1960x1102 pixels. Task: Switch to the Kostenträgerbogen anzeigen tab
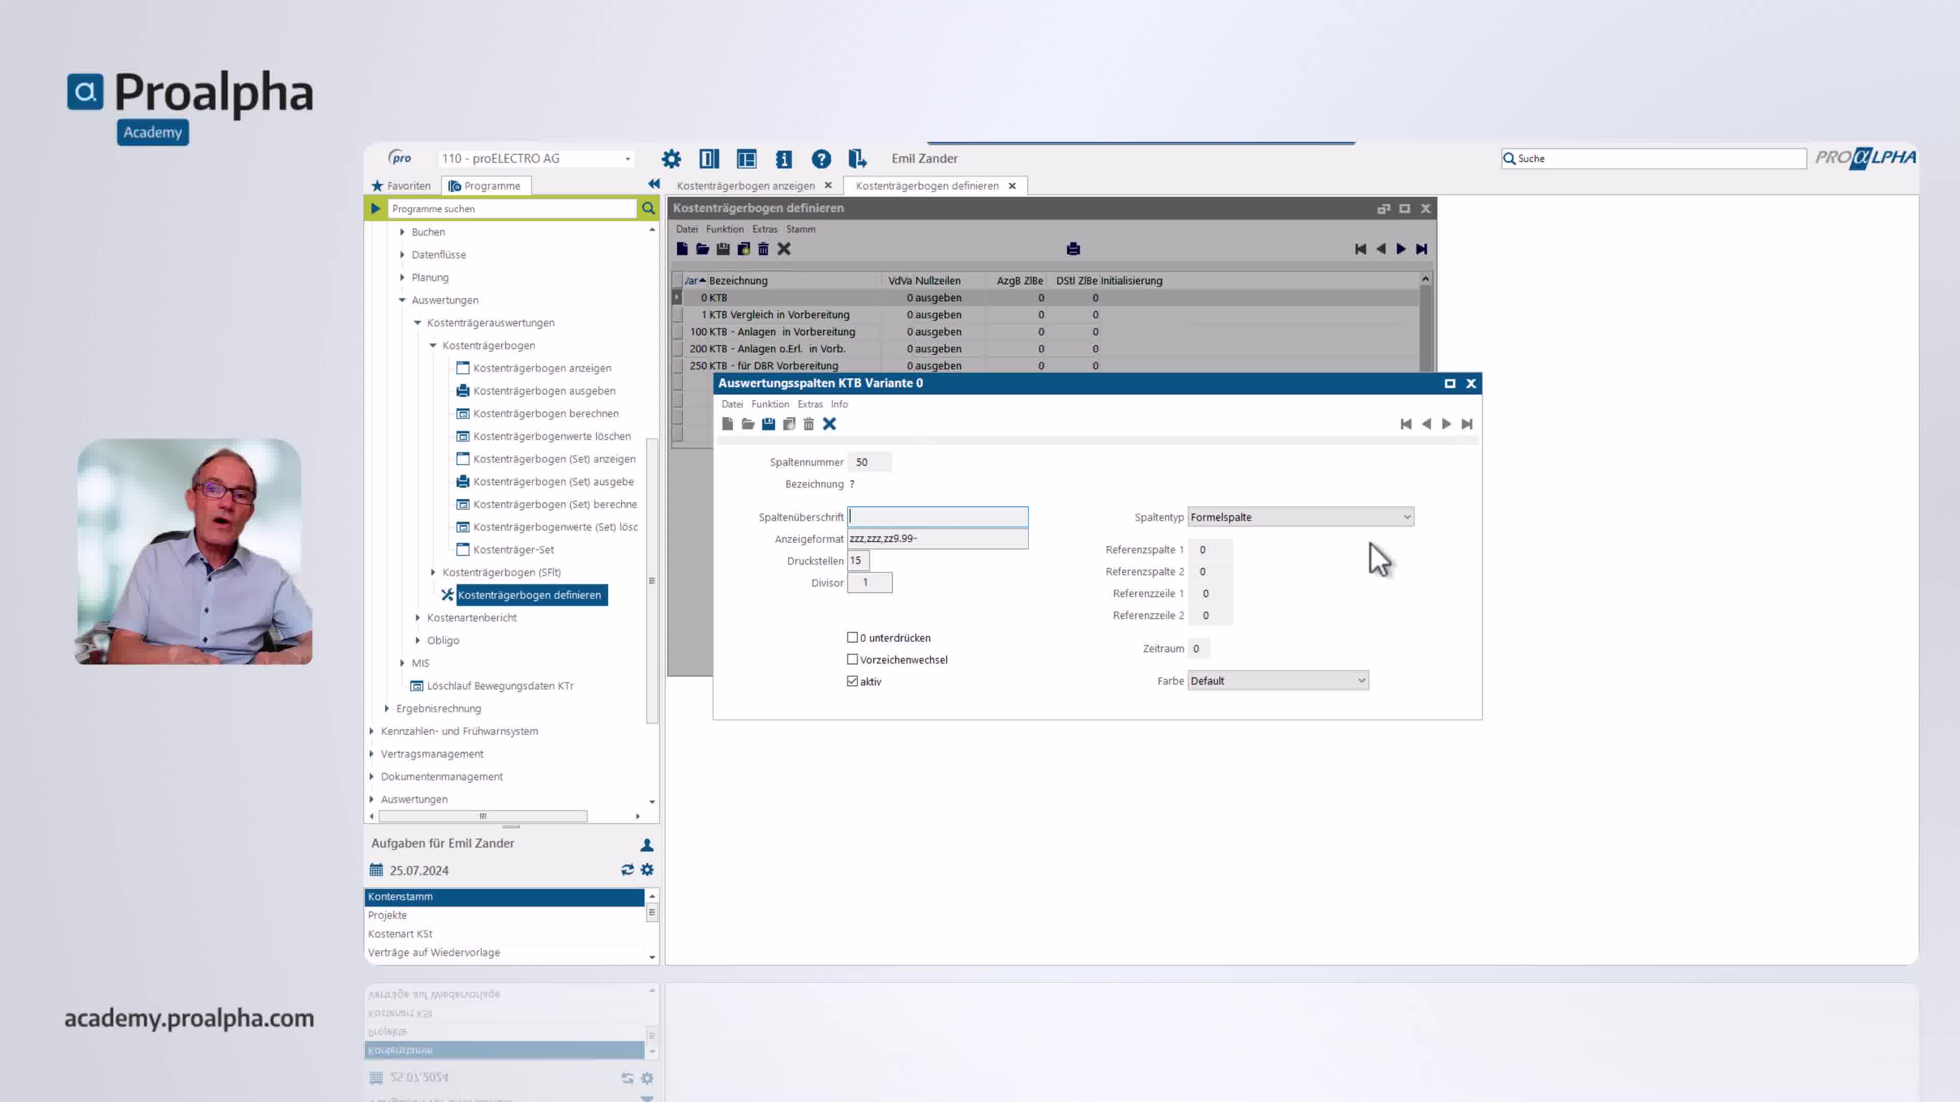tap(745, 186)
